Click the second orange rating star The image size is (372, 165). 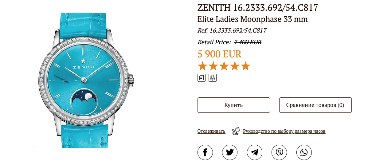pos(213,66)
